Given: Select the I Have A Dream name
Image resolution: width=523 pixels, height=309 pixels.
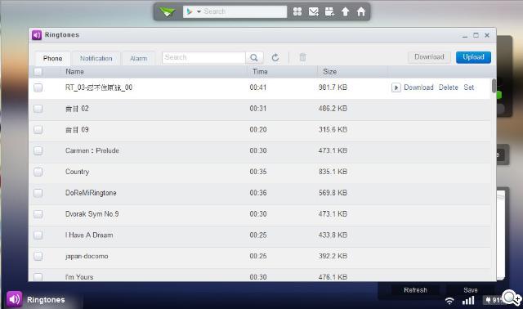Looking at the screenshot, I should tap(89, 235).
